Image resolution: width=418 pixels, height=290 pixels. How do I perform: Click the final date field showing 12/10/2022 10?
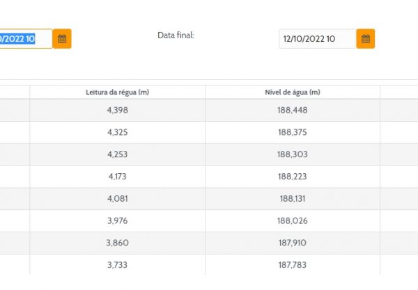point(317,39)
